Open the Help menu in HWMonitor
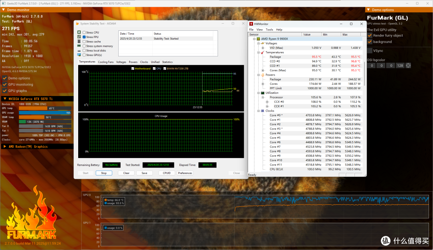 279,30
